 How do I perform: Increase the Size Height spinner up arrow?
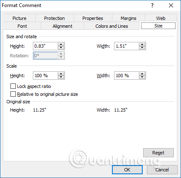click(x=61, y=44)
